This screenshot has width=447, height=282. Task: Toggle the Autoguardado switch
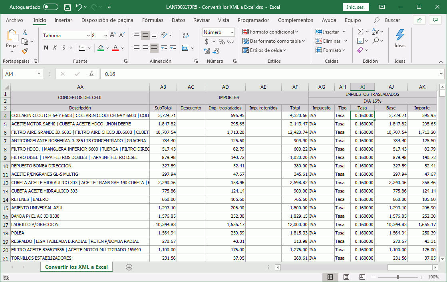point(50,7)
